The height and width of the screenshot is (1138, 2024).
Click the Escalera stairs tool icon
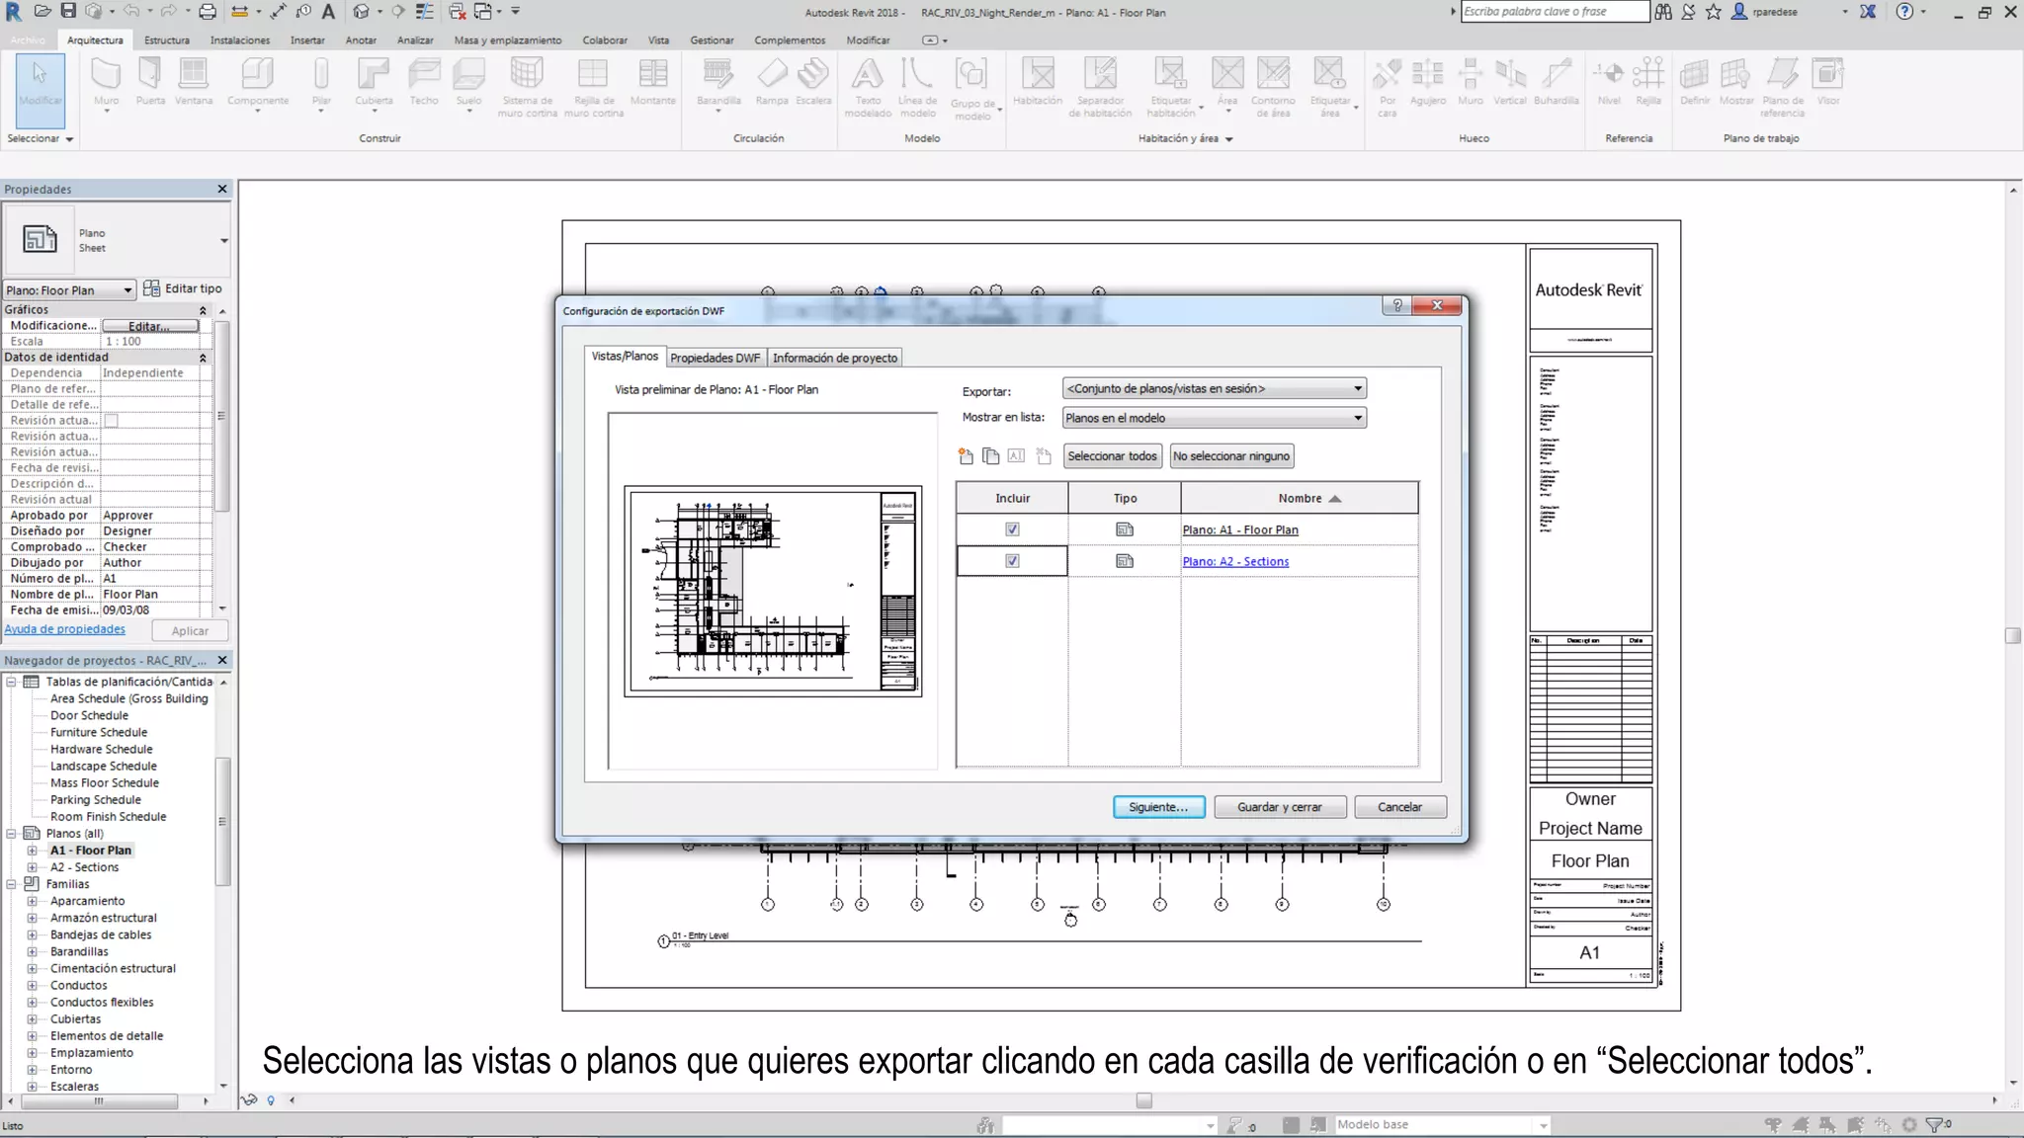pyautogui.click(x=813, y=75)
